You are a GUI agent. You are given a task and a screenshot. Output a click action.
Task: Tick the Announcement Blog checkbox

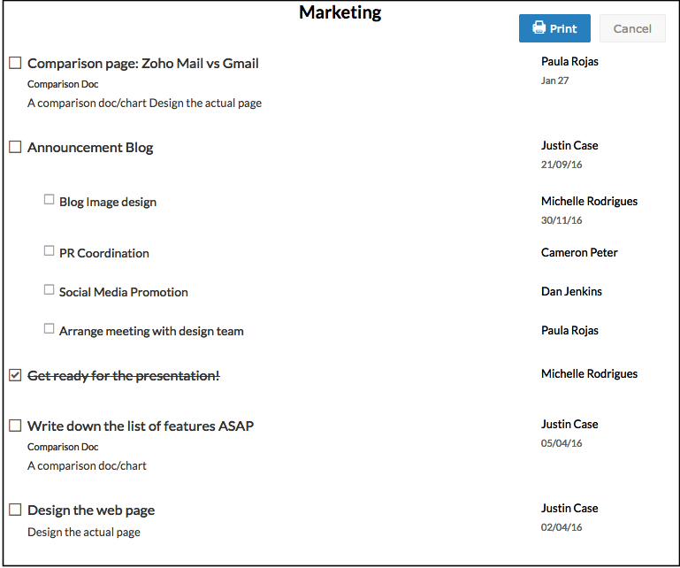15,147
